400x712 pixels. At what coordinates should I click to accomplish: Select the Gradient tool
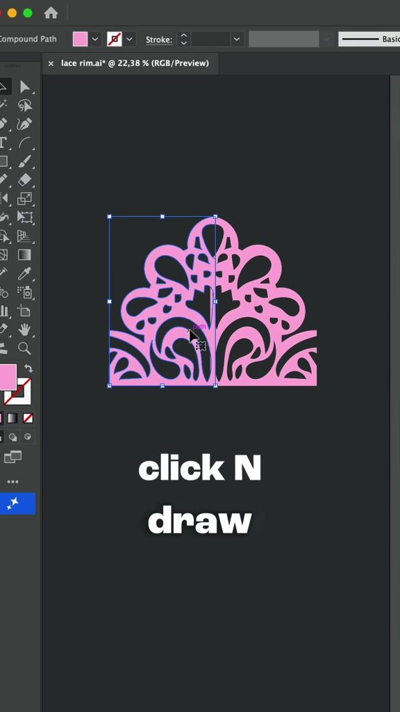(x=24, y=254)
